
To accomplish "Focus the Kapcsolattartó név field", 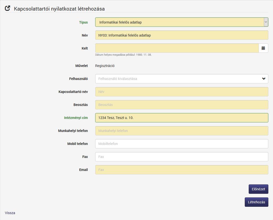I will 182,92.
